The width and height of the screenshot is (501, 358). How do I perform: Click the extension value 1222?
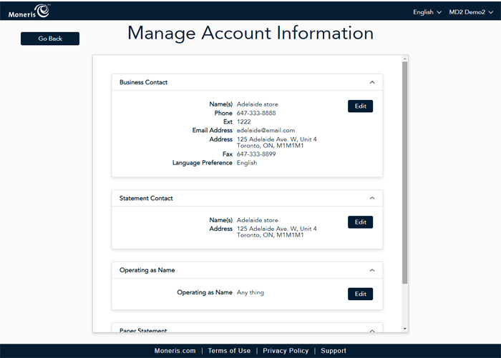[x=243, y=122]
